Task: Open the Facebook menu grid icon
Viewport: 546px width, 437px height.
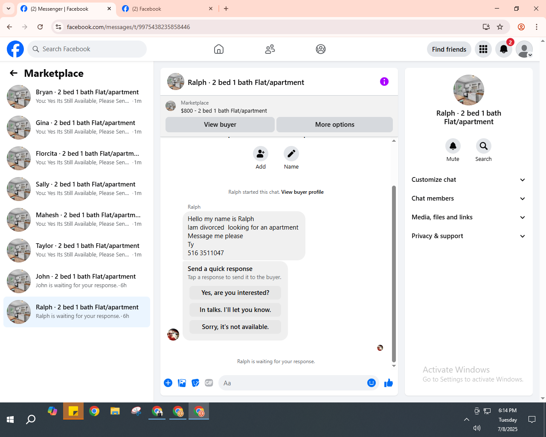Action: tap(483, 49)
